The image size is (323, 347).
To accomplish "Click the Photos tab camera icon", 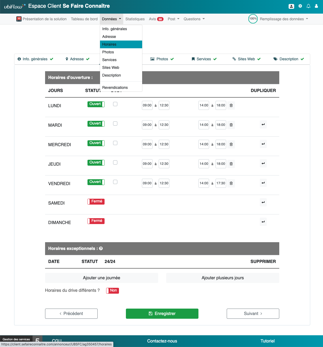I will tap(153, 59).
